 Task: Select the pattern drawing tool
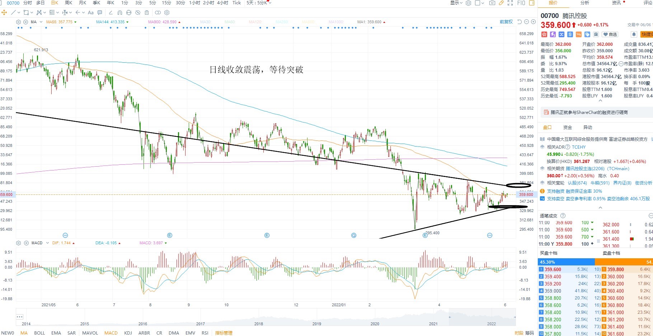coord(39,13)
